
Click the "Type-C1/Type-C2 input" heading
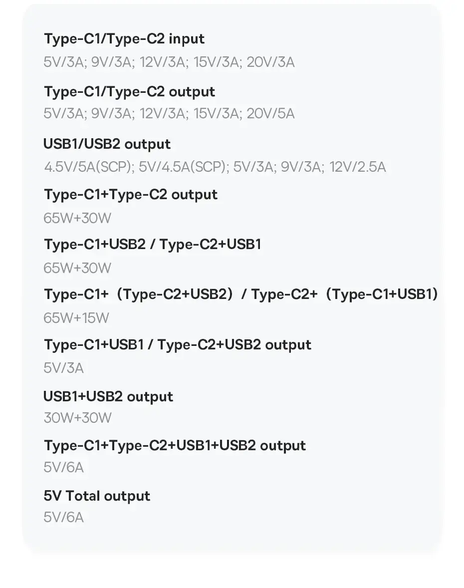coord(124,39)
